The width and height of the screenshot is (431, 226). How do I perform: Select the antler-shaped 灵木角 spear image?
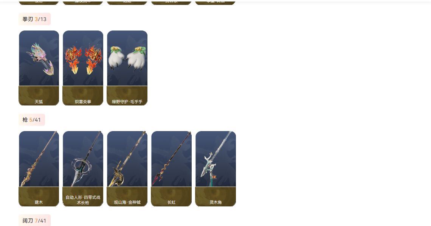click(x=215, y=159)
